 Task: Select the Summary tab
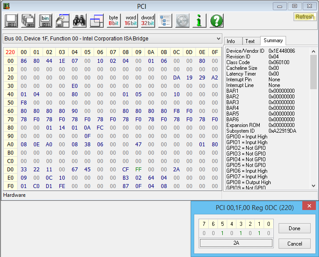pyautogui.click(x=273, y=40)
